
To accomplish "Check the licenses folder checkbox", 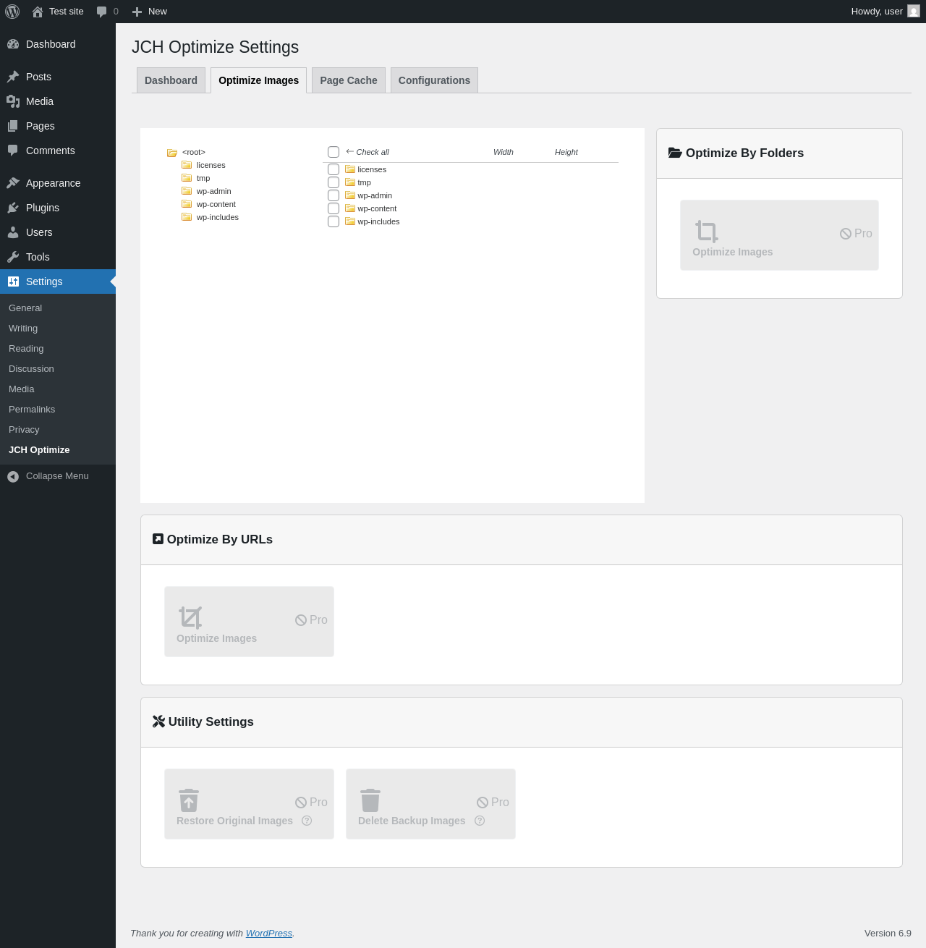I will coord(334,169).
